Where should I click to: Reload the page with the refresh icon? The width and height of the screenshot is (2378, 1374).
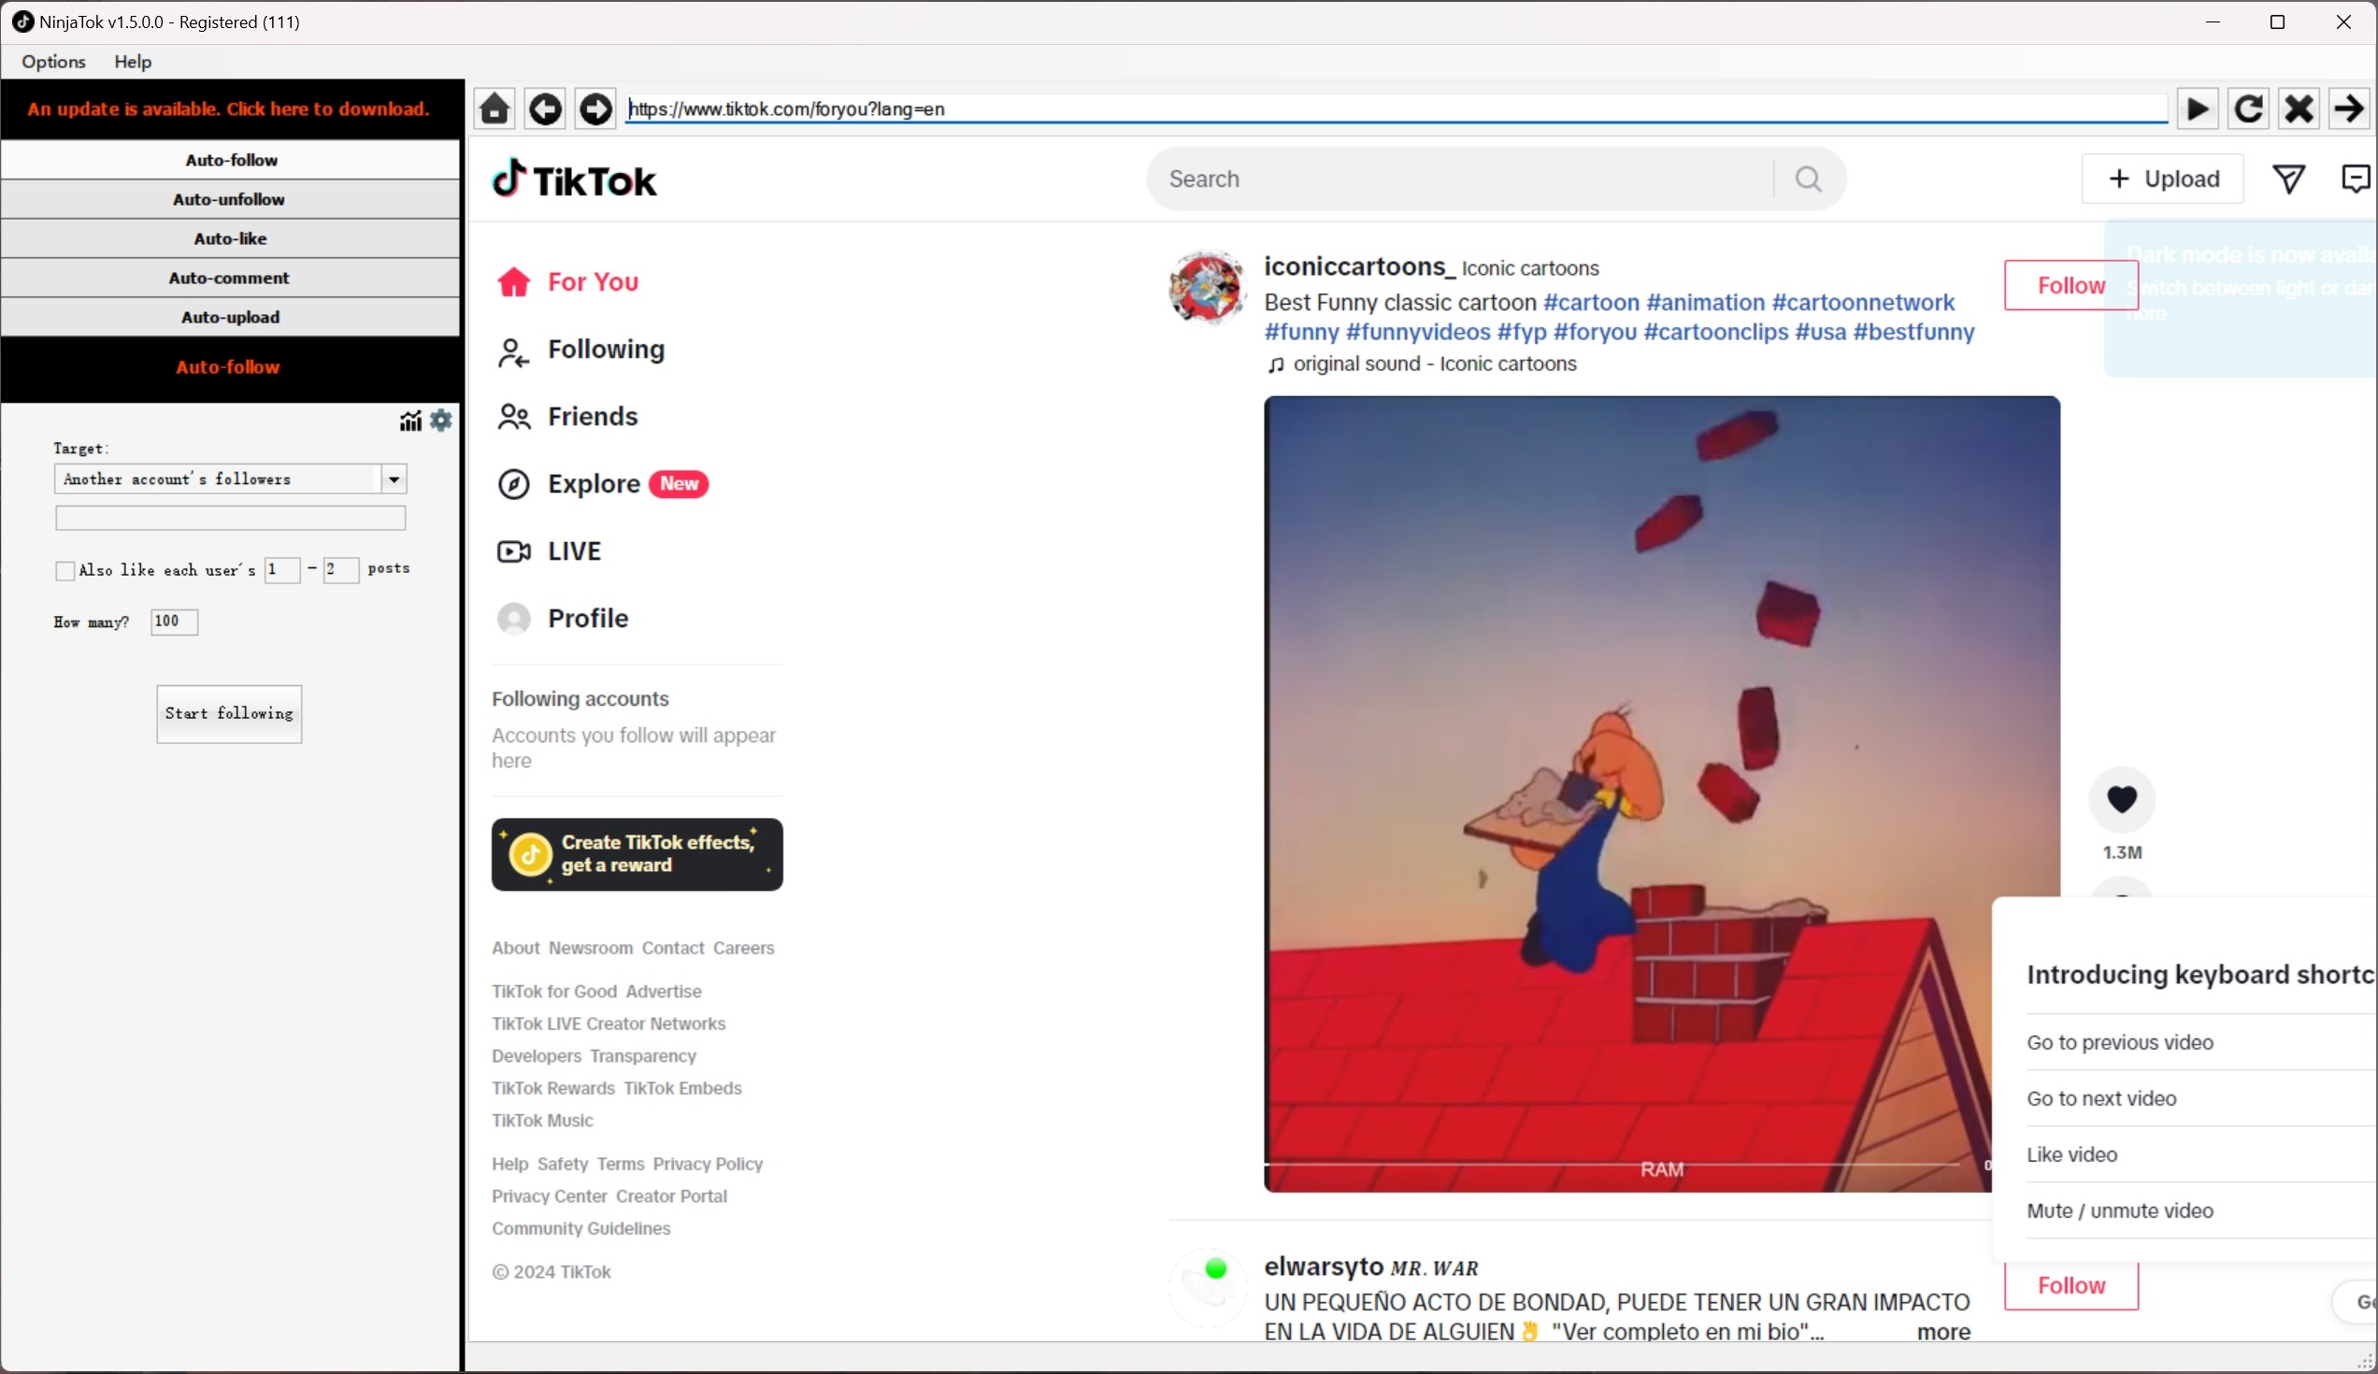[x=2249, y=108]
